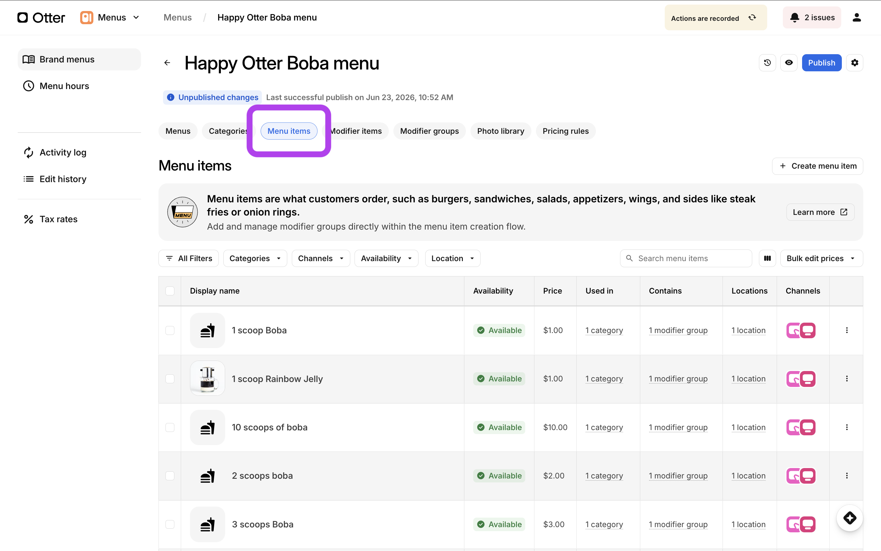The image size is (881, 551).
Task: Open 1 modifier group link for 10 scoops of boba
Action: tap(678, 427)
